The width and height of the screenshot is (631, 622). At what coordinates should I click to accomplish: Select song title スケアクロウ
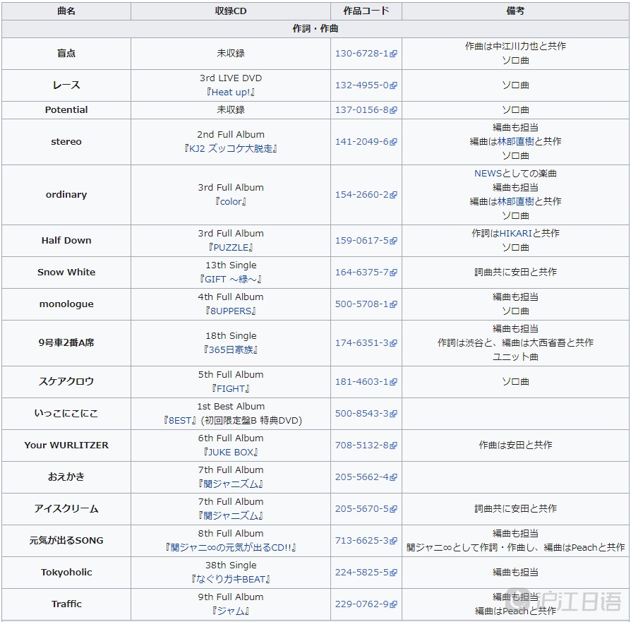click(x=66, y=382)
